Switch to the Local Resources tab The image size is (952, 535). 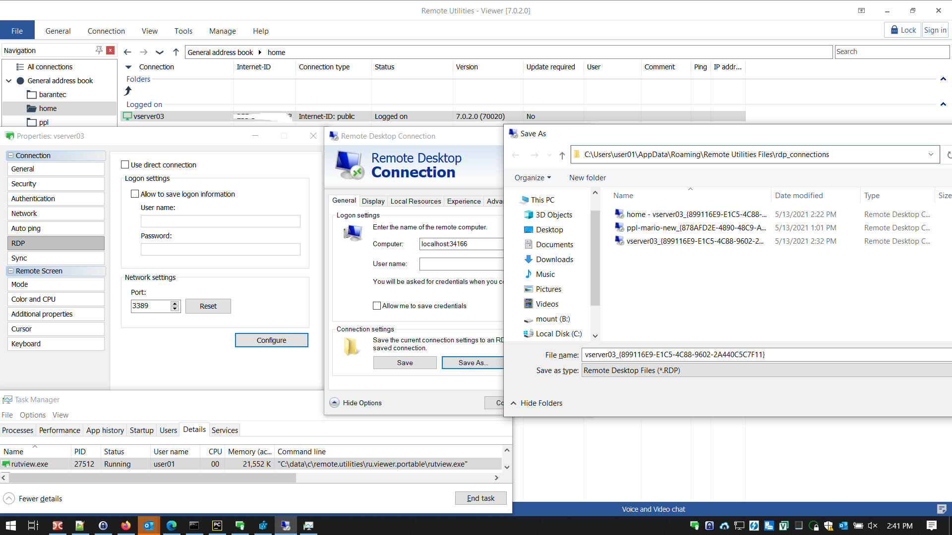[x=416, y=201]
